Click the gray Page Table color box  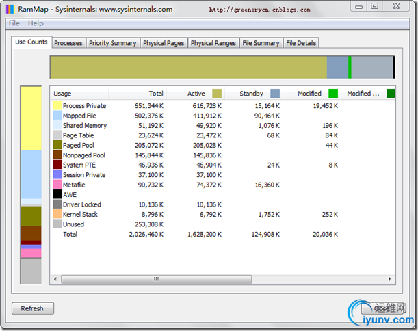click(57, 135)
